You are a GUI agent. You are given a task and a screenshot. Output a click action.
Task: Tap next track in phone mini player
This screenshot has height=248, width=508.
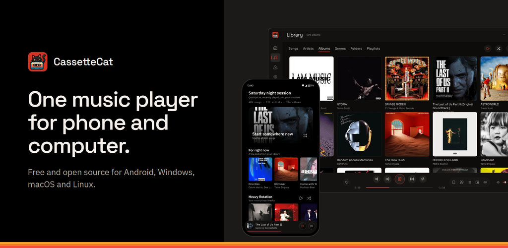point(312,226)
